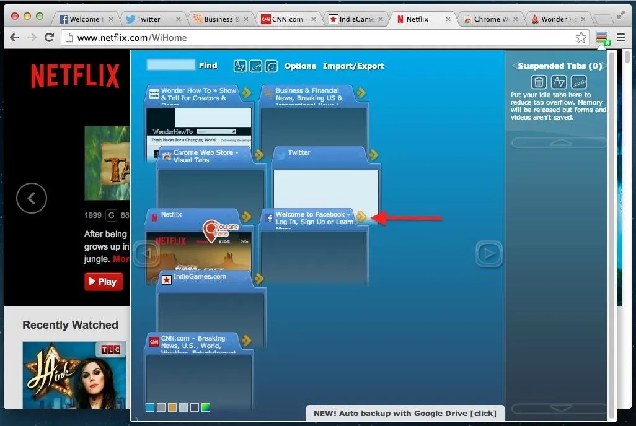Screen dimensions: 636x426
Task: Open the Twitter page preview thumbnail
Action: coord(326,189)
